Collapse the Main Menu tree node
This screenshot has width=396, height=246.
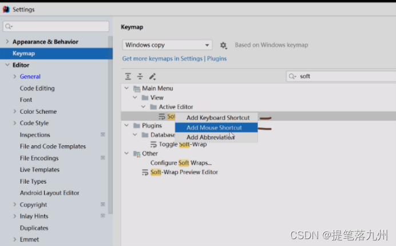click(x=126, y=88)
